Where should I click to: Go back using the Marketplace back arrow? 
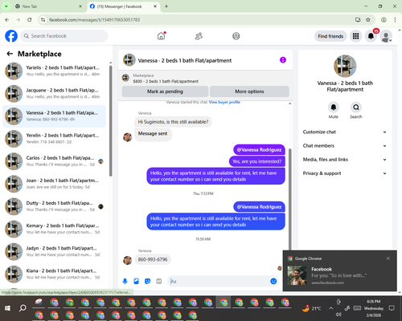pos(10,54)
